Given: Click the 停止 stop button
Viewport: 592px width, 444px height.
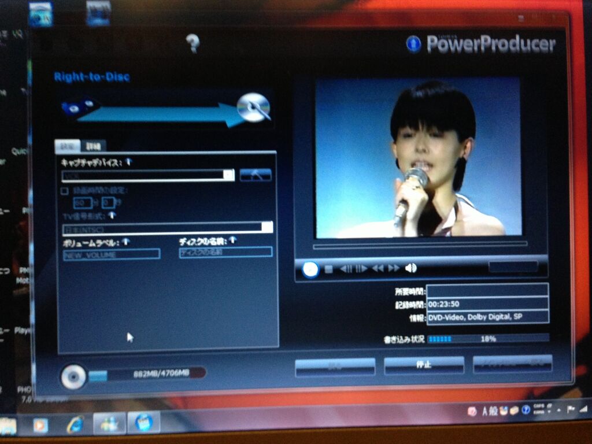Looking at the screenshot, I should (x=424, y=365).
